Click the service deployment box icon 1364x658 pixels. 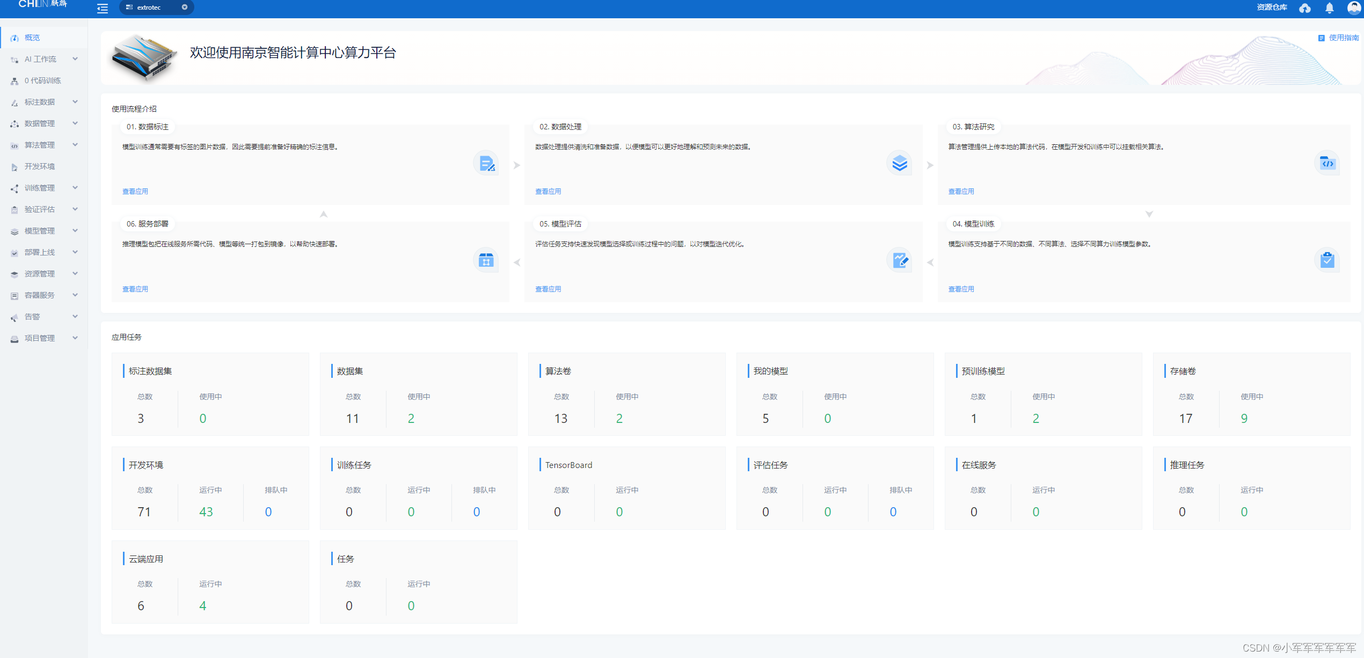(486, 261)
